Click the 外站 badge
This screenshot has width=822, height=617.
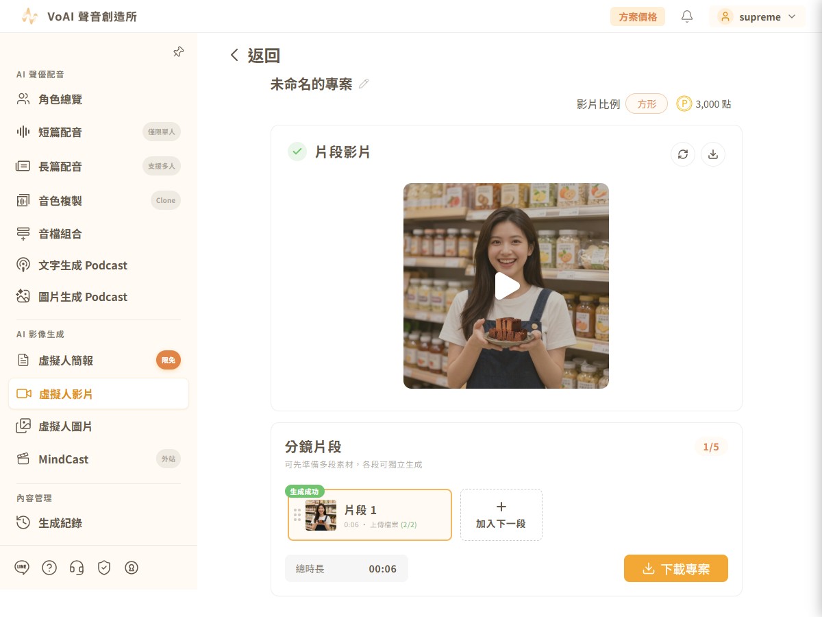click(169, 459)
